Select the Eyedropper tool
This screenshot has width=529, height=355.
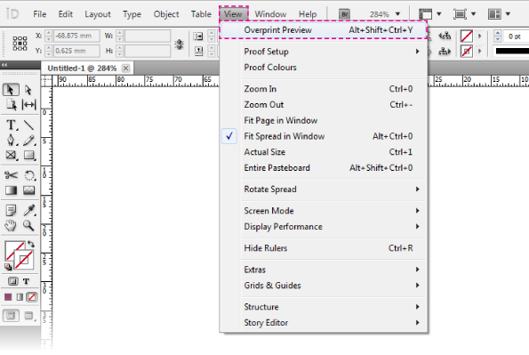pyautogui.click(x=29, y=211)
